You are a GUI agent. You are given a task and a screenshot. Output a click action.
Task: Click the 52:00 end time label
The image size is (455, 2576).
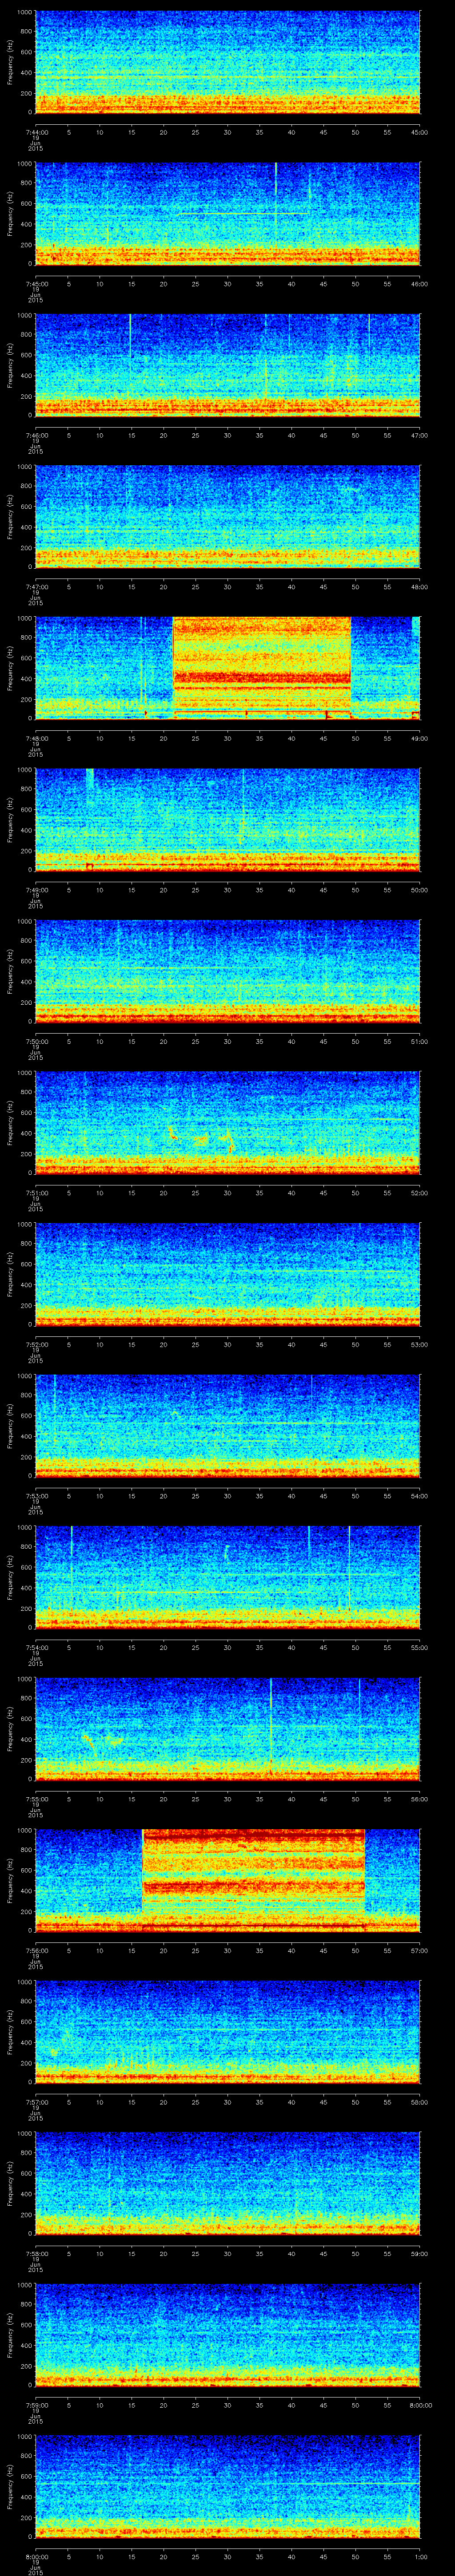[x=420, y=1193]
